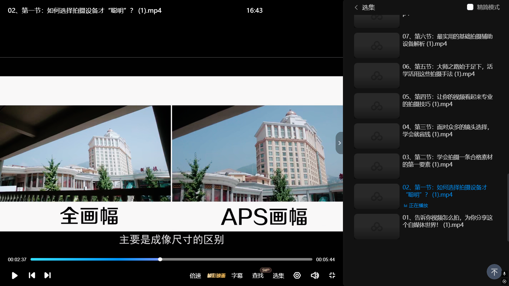Play episode 07 第六节 from the list
509x286 pixels.
pos(447,40)
